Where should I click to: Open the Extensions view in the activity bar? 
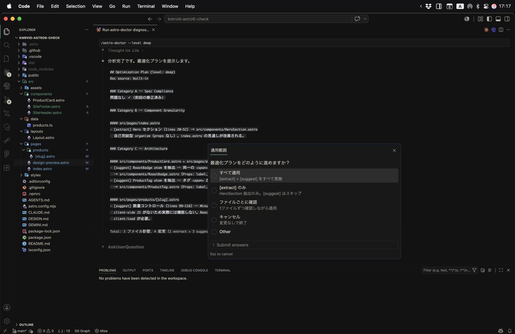(6, 168)
